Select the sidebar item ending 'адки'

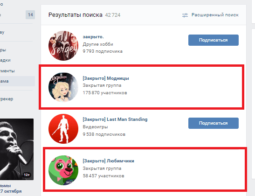pyautogui.click(x=6, y=60)
